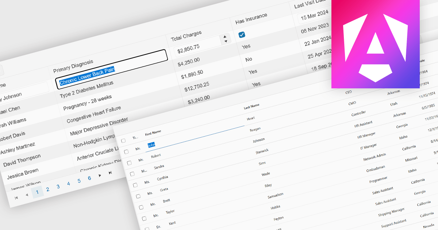
Task: Select the Cynthia first name cell
Action: [x=162, y=178]
